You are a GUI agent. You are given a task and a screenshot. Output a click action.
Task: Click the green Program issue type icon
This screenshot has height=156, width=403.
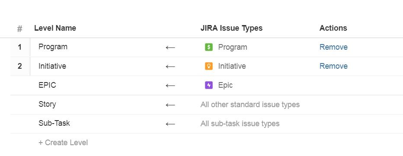pos(209,47)
